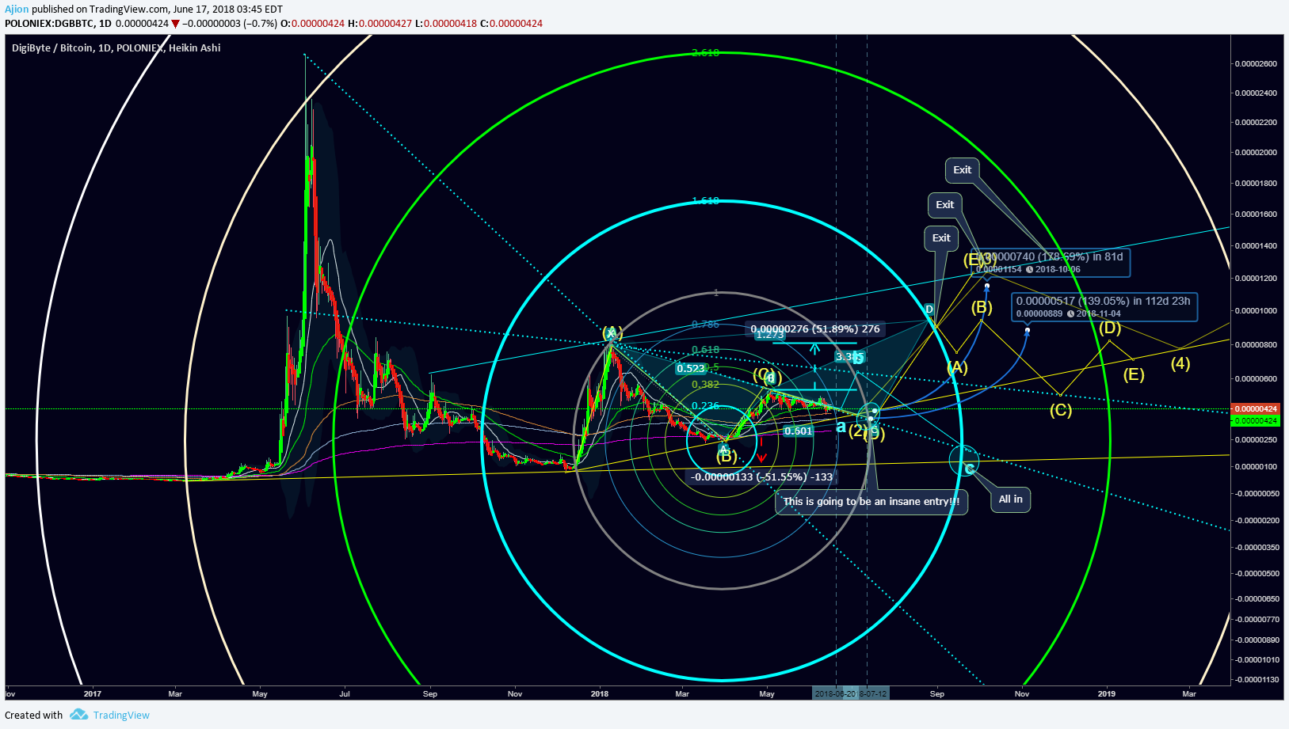Click the 0.786 Fibonacci level label
Image resolution: width=1289 pixels, height=729 pixels.
(x=705, y=325)
